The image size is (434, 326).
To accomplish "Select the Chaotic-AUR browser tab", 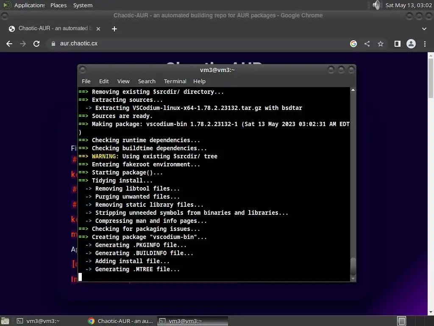I will tap(55, 28).
